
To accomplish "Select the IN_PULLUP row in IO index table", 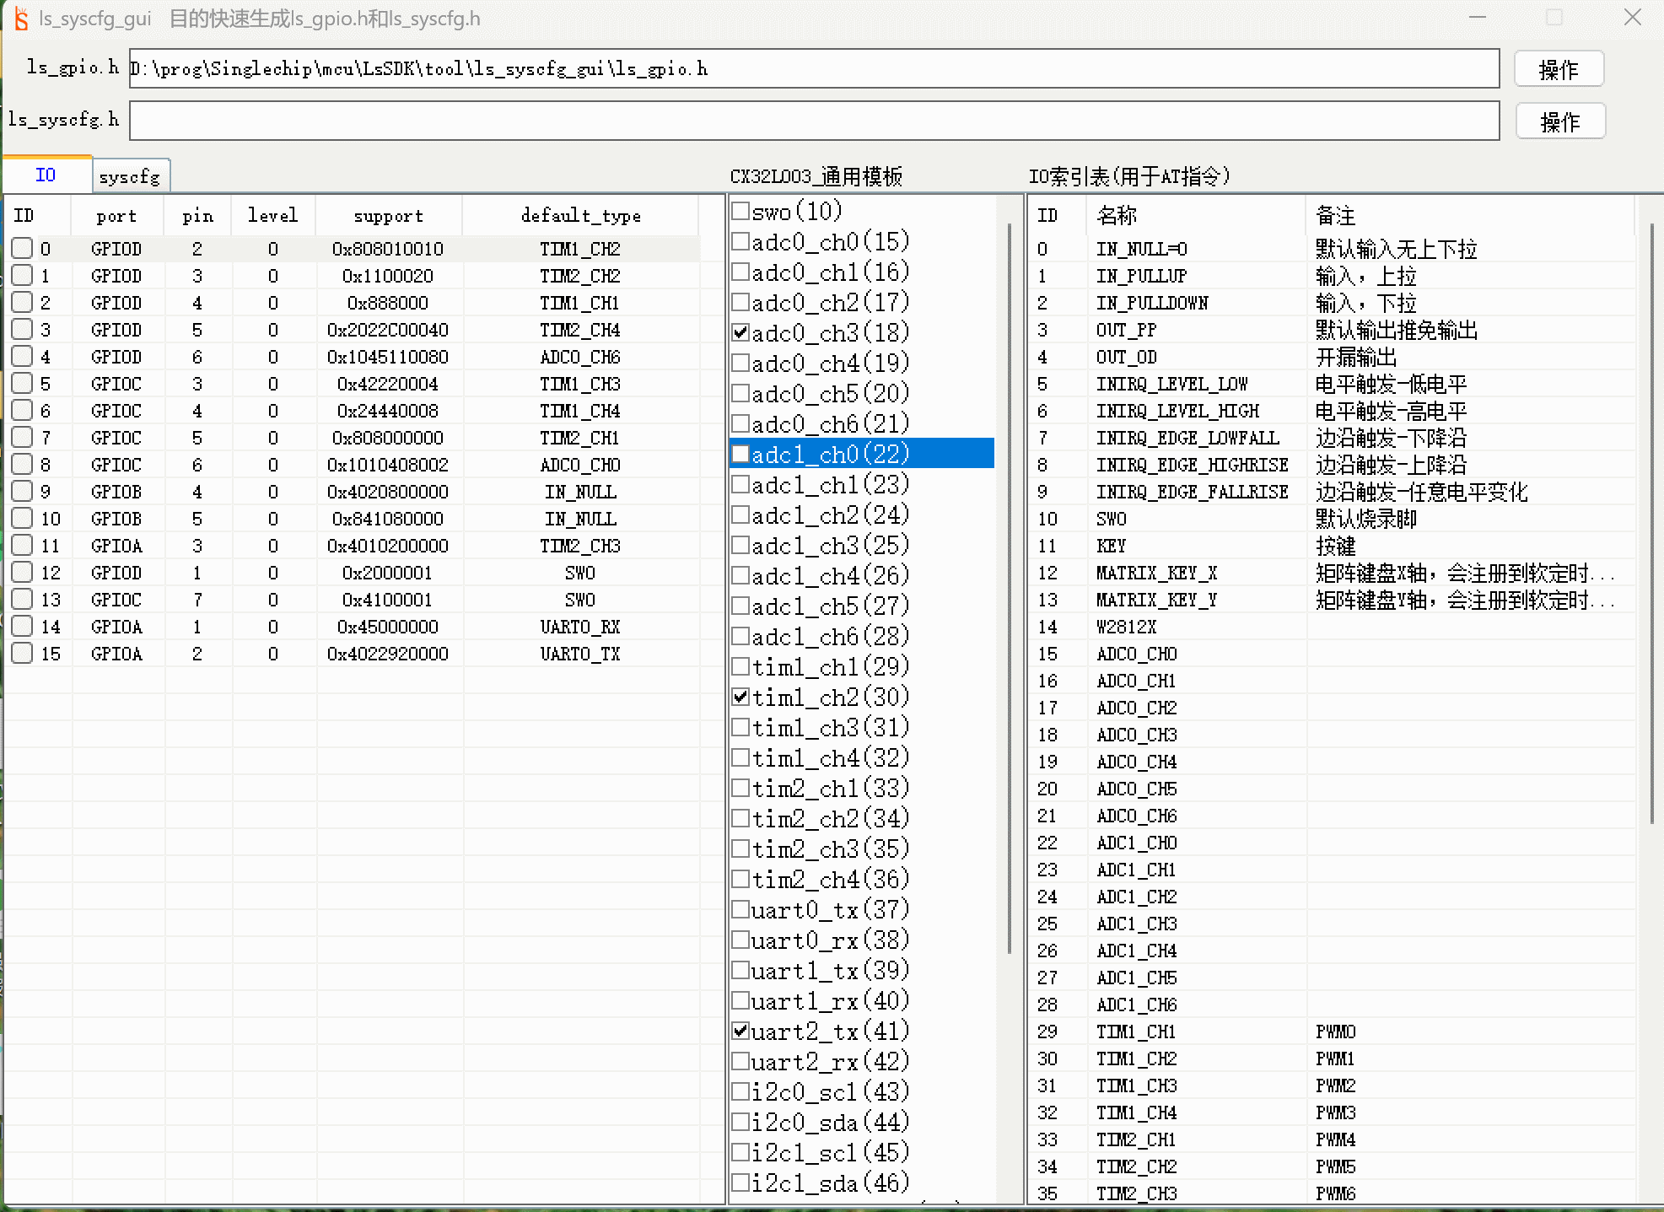I will click(1331, 276).
